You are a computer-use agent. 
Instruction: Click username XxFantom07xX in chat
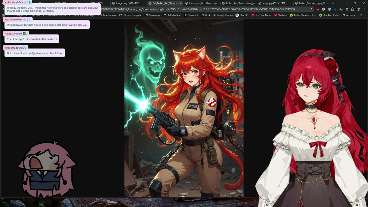(14, 2)
